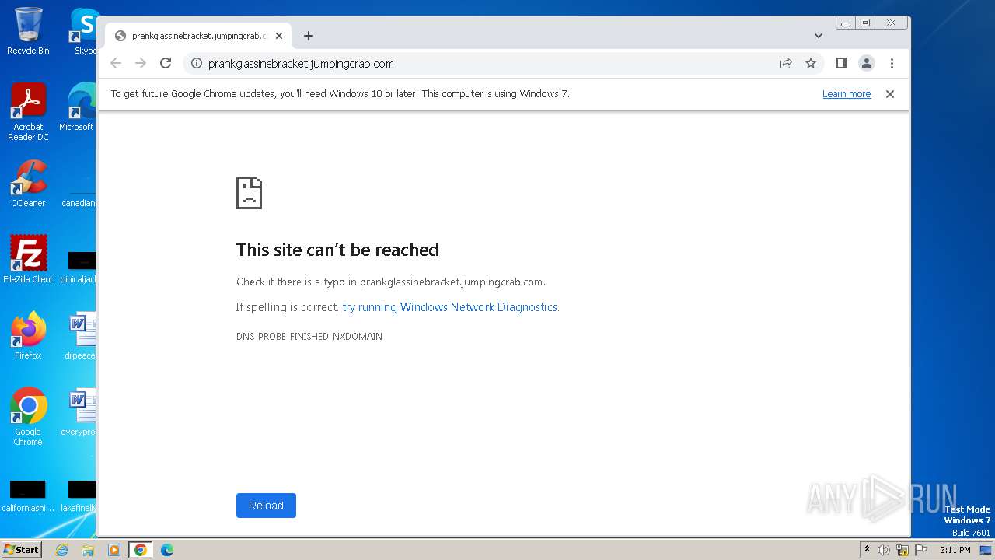Dismiss the Chrome update infobar

pyautogui.click(x=890, y=94)
